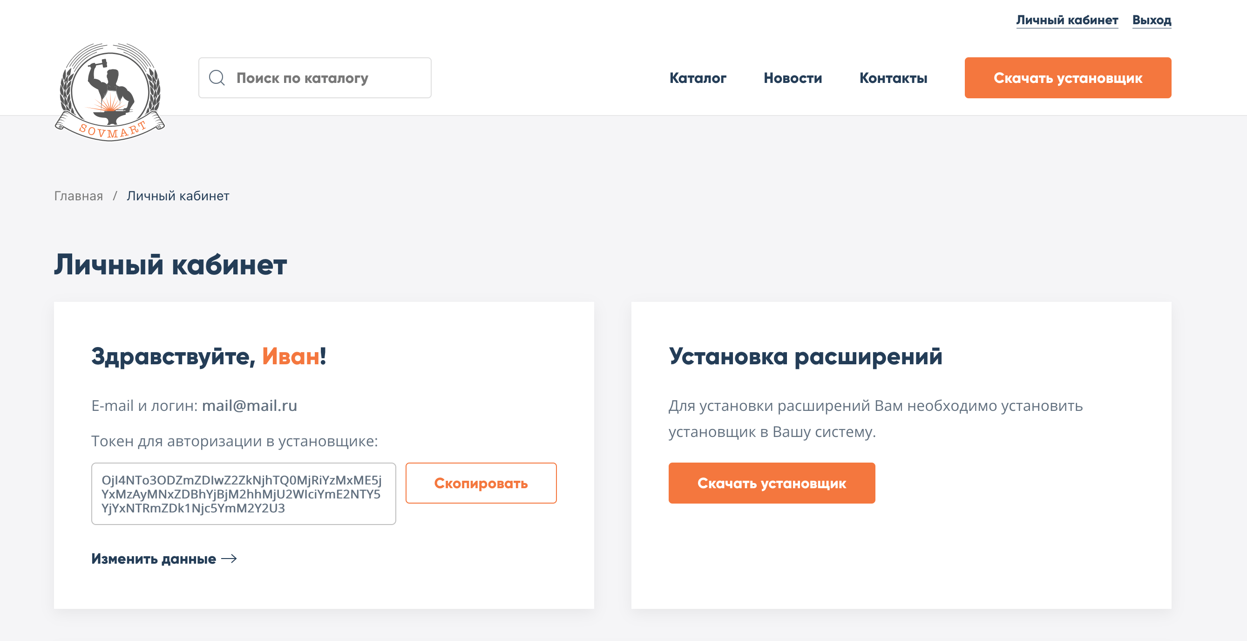Click inside the Поиск по каталогу field

[x=315, y=77]
